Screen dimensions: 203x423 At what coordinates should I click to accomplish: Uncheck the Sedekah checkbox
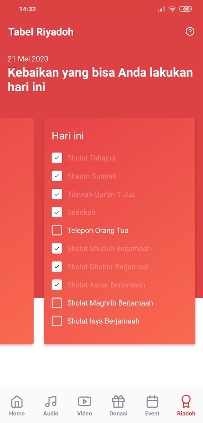[57, 212]
